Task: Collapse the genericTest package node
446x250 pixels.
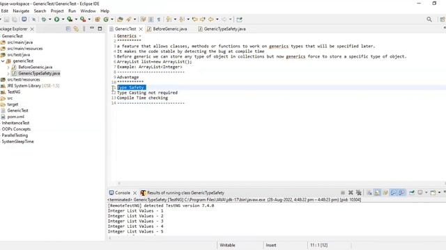Action: click(3, 61)
